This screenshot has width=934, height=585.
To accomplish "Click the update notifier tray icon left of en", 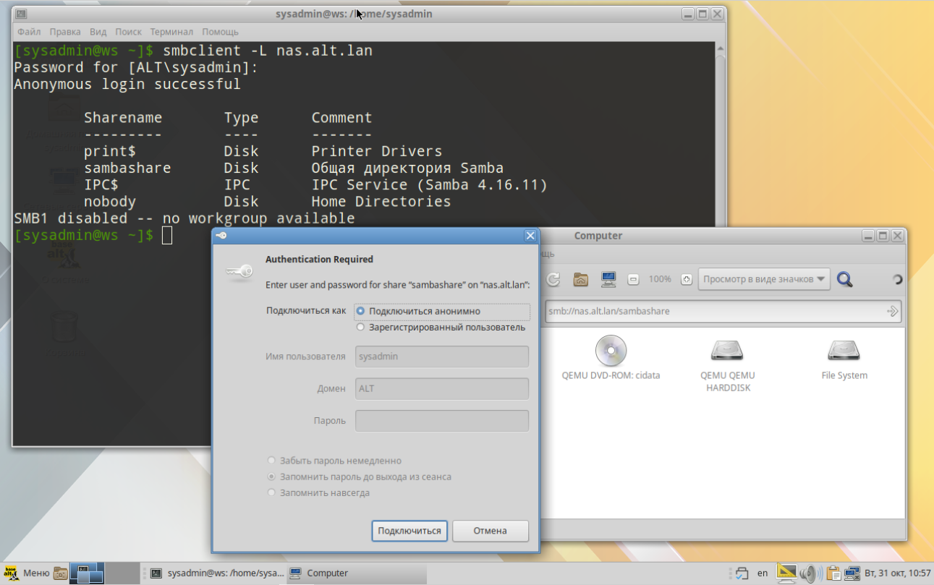I will [741, 573].
